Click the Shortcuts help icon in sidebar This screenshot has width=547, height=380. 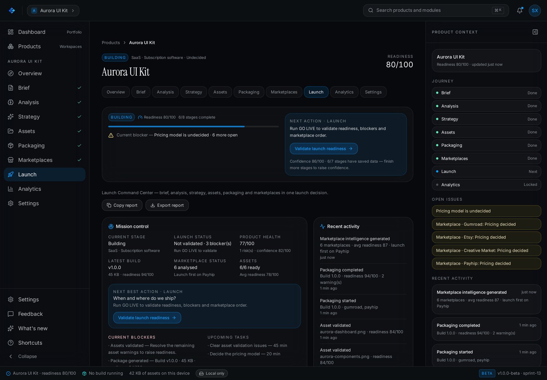(11, 343)
